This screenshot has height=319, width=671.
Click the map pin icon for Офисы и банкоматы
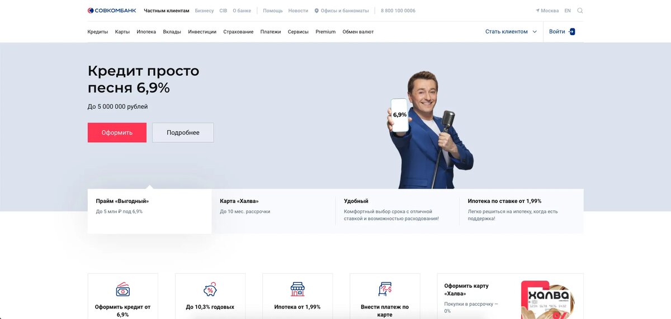coord(316,11)
